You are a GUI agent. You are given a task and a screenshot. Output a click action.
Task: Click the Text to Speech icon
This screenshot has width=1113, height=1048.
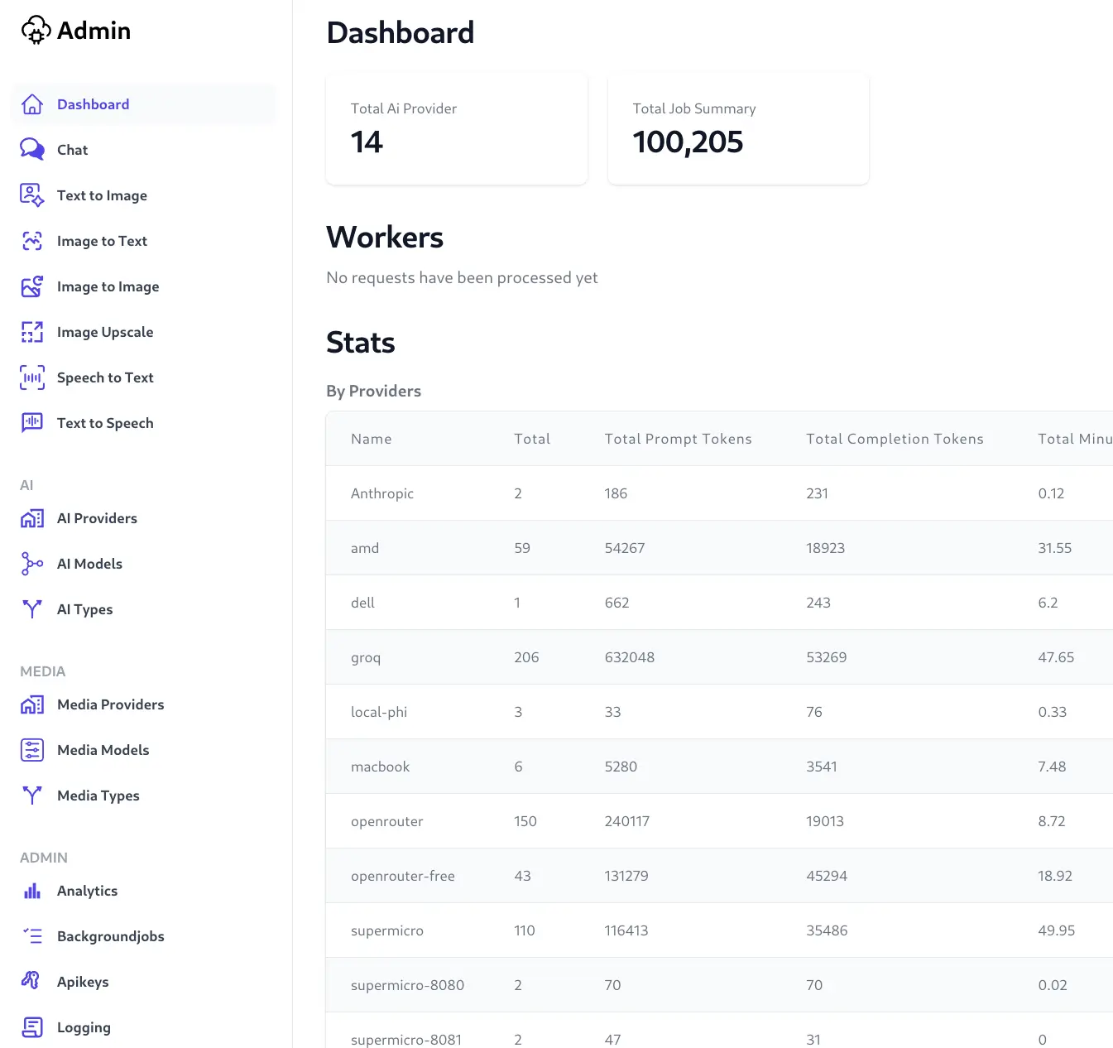tap(32, 423)
